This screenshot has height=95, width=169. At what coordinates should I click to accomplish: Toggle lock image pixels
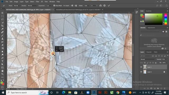click(148, 63)
